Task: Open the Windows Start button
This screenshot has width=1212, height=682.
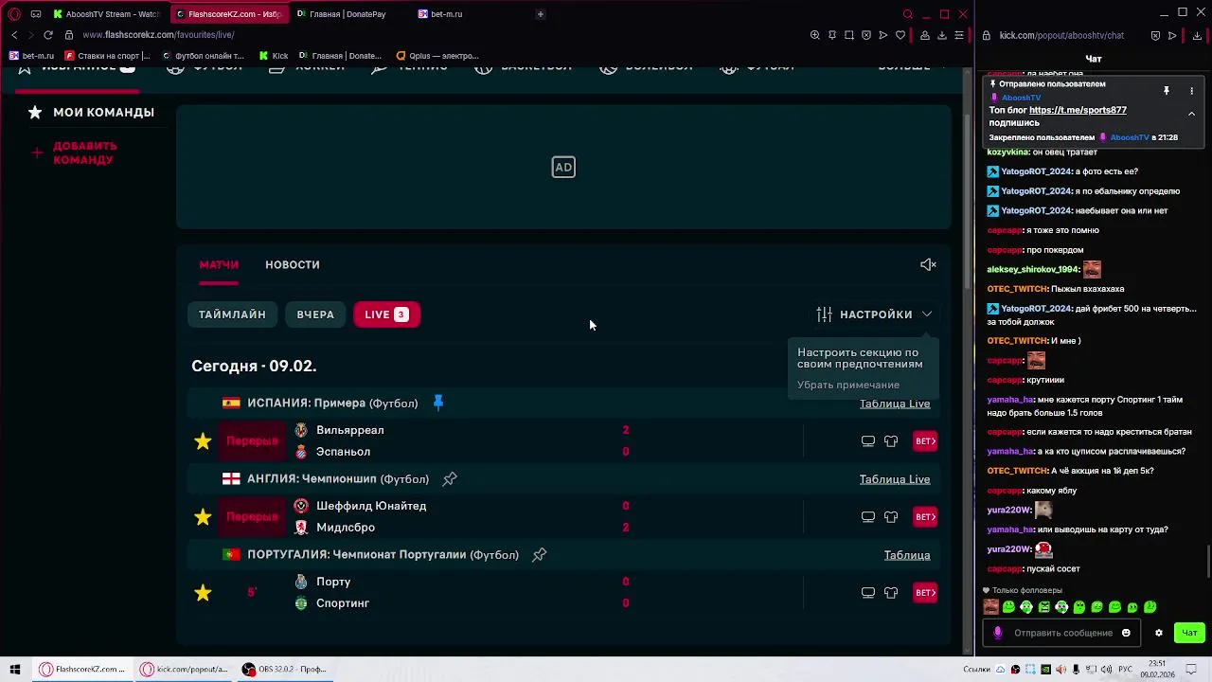Action: click(x=15, y=670)
